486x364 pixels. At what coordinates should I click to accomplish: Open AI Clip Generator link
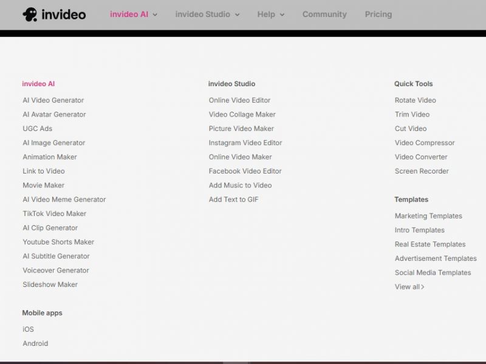click(50, 228)
